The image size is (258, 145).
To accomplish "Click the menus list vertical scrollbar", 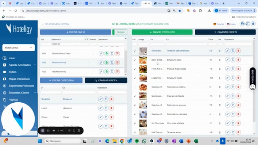I will click(x=125, y=62).
